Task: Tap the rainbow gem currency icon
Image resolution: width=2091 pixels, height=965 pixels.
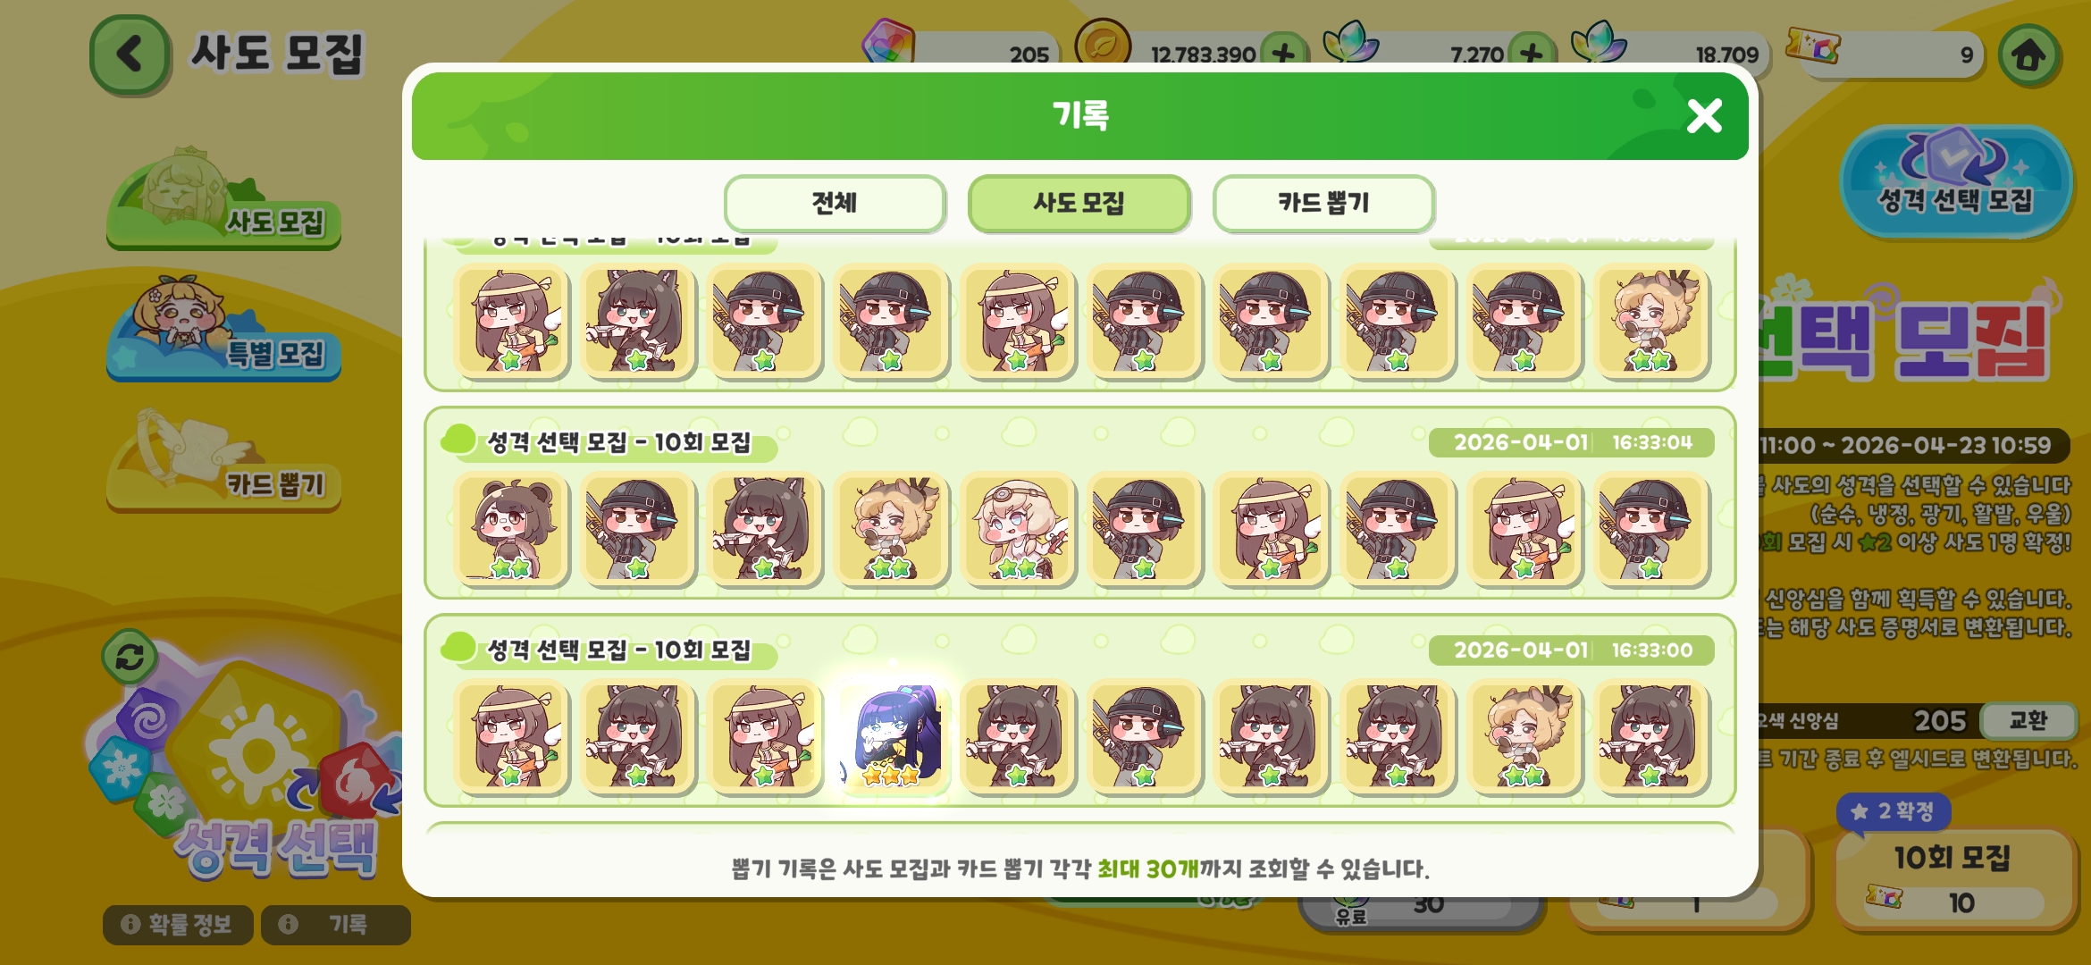Action: pos(888,43)
